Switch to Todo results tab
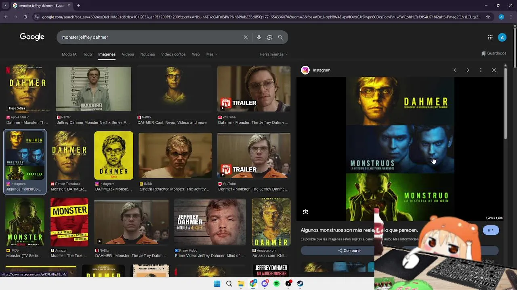This screenshot has width=517, height=290. coord(88,54)
